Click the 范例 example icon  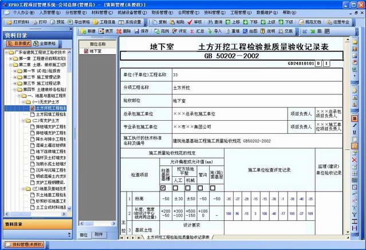tap(157, 31)
